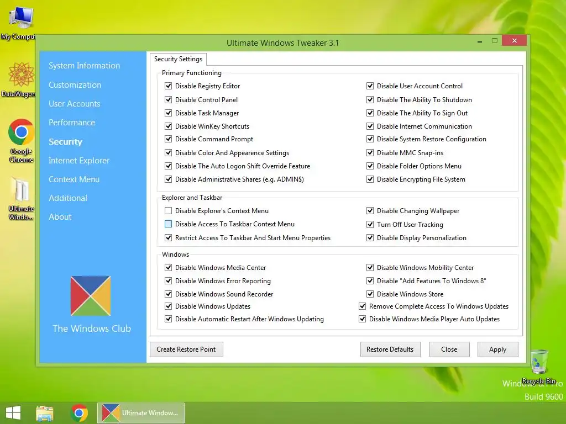
Task: Uncheck Disable Registry Editor
Action: tap(168, 86)
